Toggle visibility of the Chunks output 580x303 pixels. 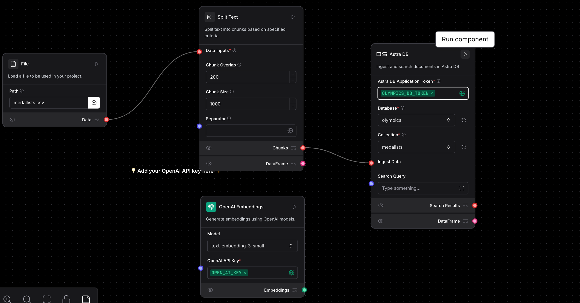click(x=209, y=148)
